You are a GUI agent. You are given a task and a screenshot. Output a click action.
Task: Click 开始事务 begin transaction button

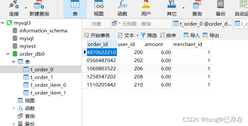pyautogui.click(x=97, y=36)
